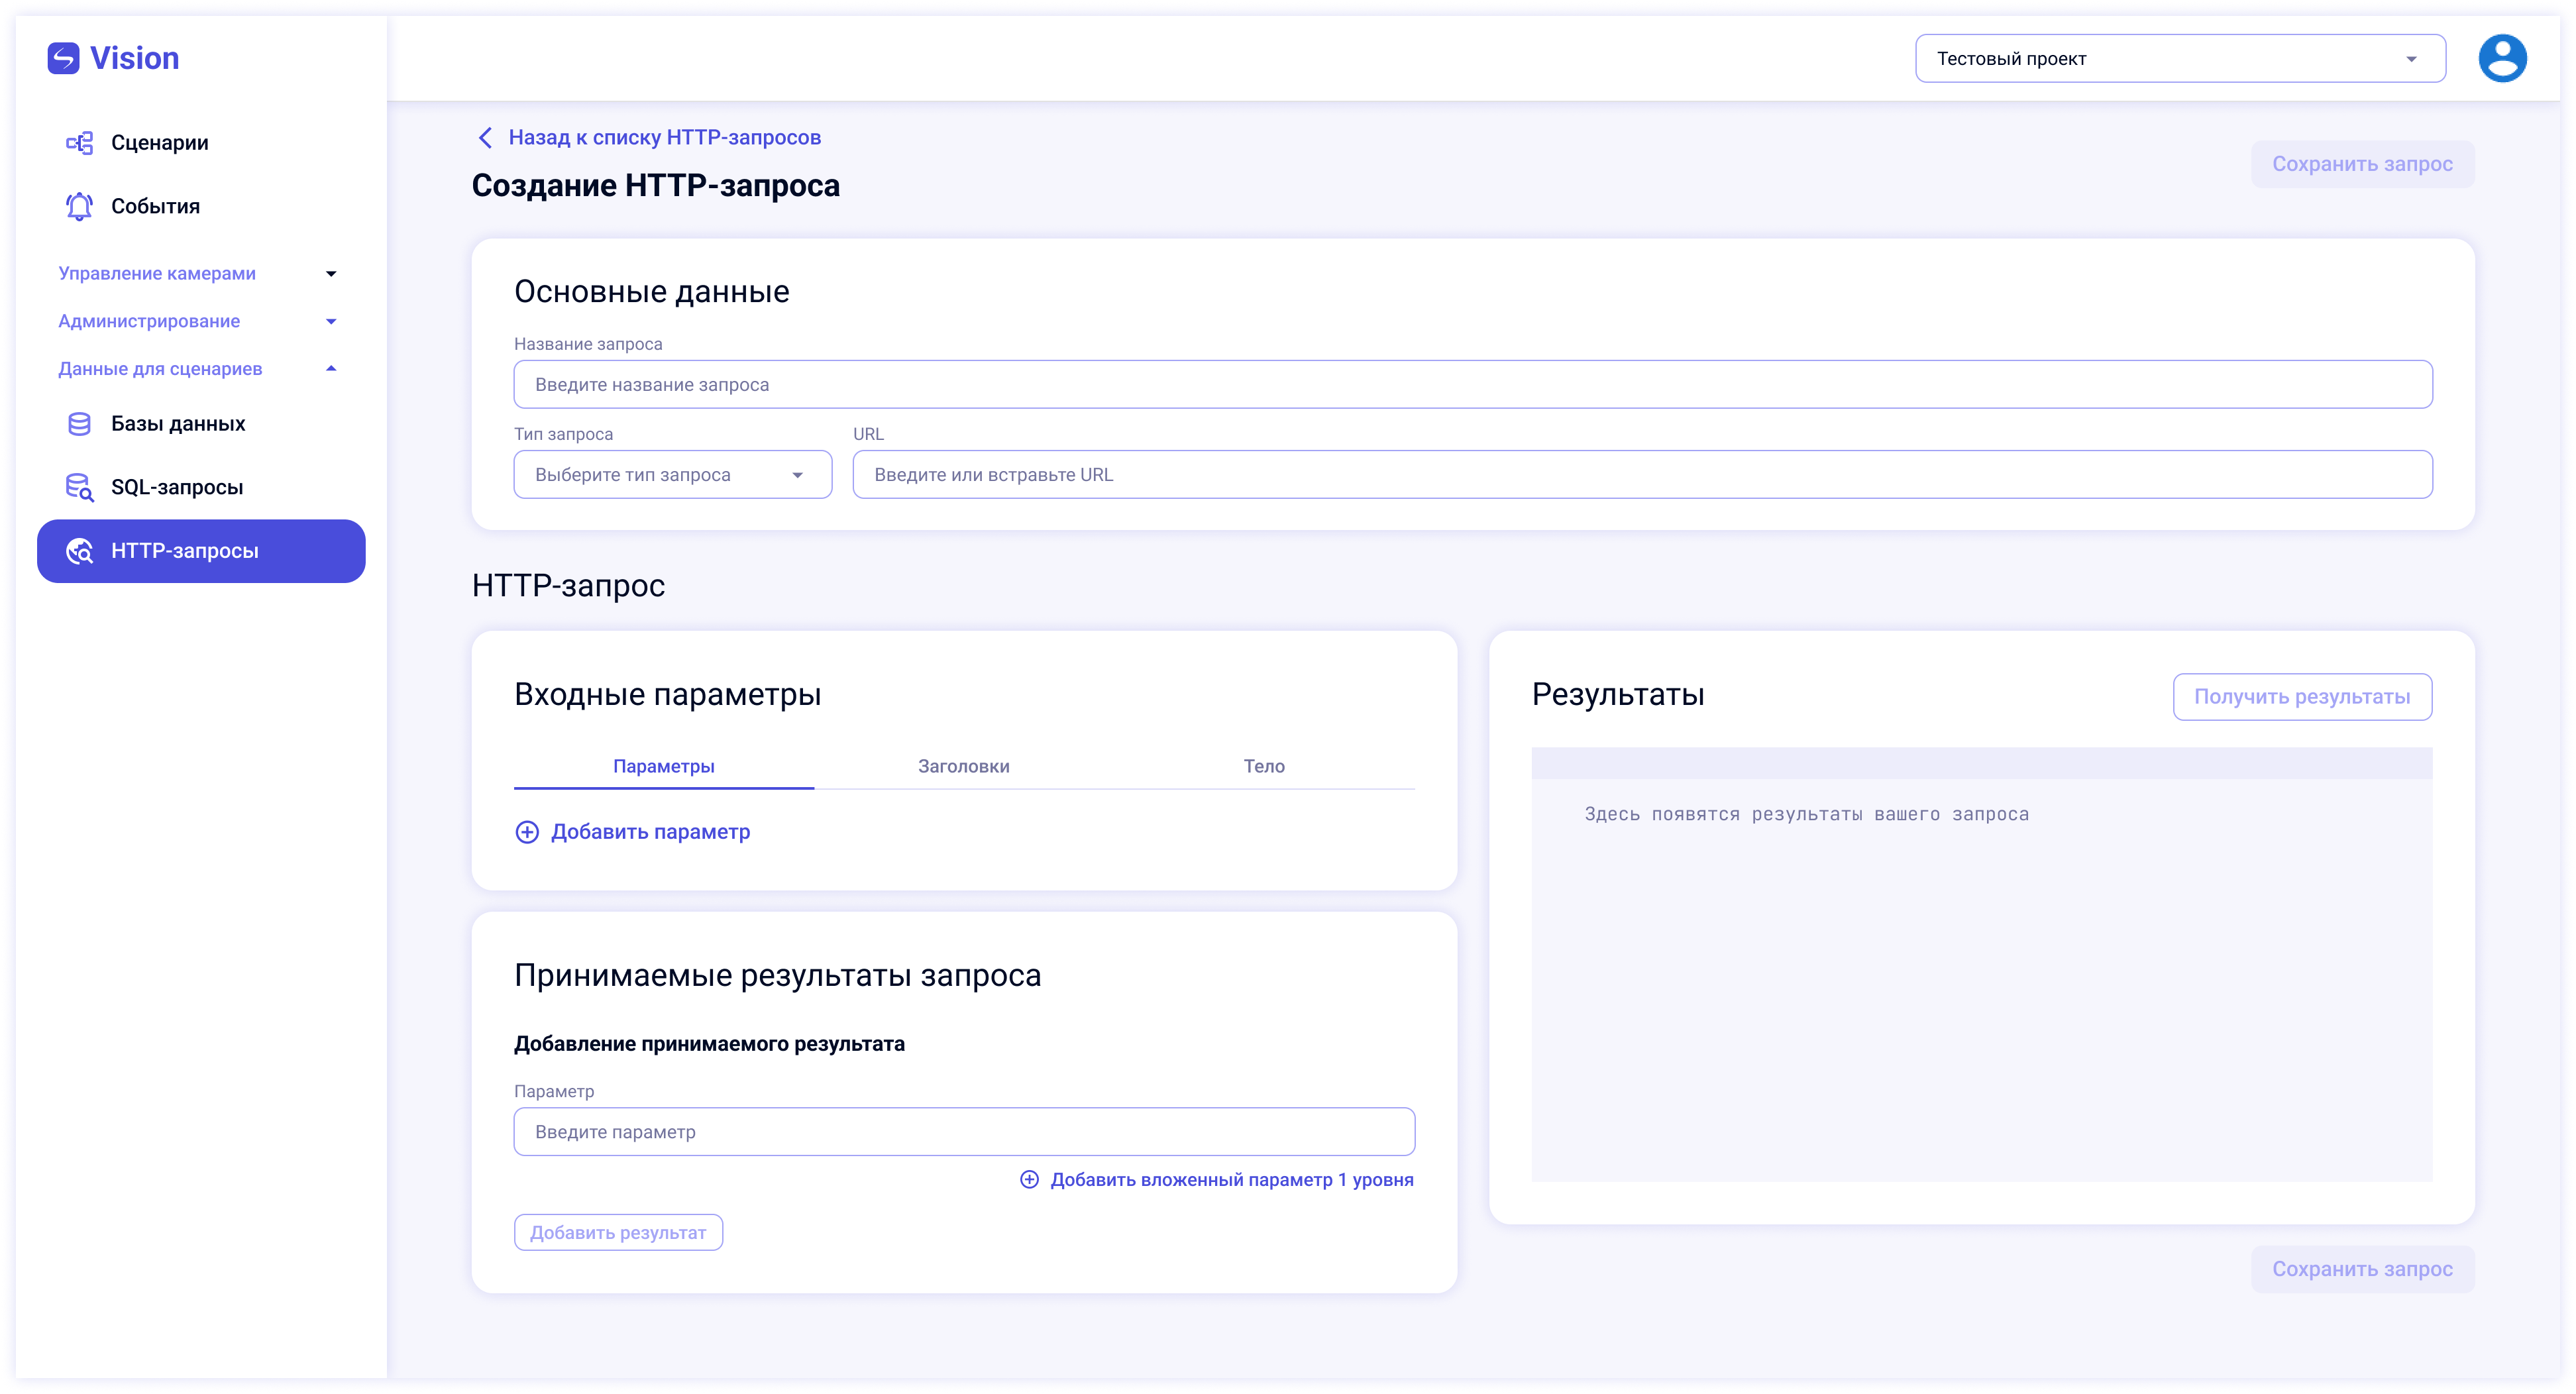Viewport: 2576px width, 1394px height.
Task: Click the HTTP-запросы globe icon
Action: click(79, 551)
